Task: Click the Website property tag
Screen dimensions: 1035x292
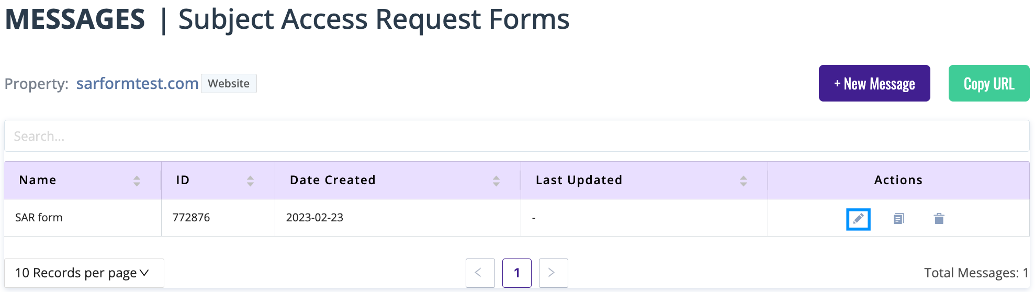Action: [229, 84]
